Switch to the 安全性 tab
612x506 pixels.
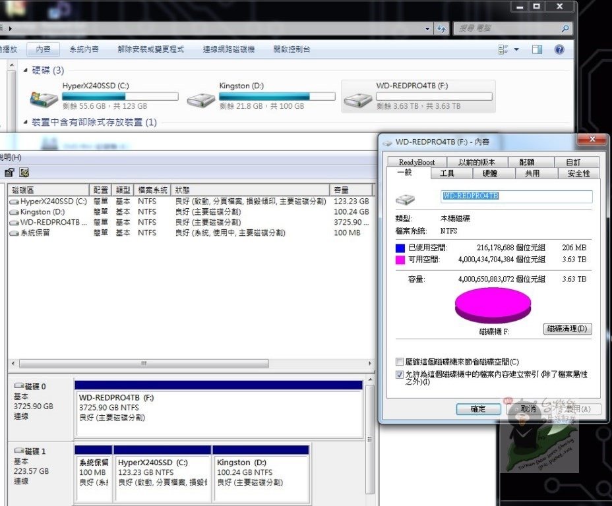(x=578, y=173)
